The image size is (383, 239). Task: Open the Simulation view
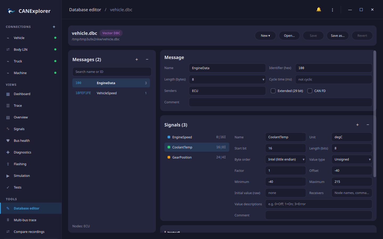click(x=31, y=176)
